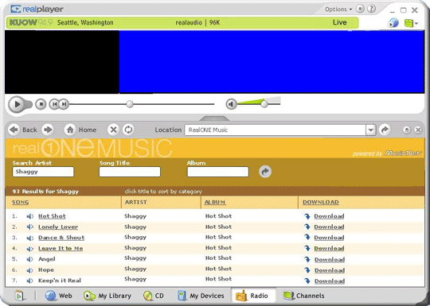The height and width of the screenshot is (306, 430).
Task: Click the Search Artist field containing Shaggy
Action: click(x=43, y=172)
